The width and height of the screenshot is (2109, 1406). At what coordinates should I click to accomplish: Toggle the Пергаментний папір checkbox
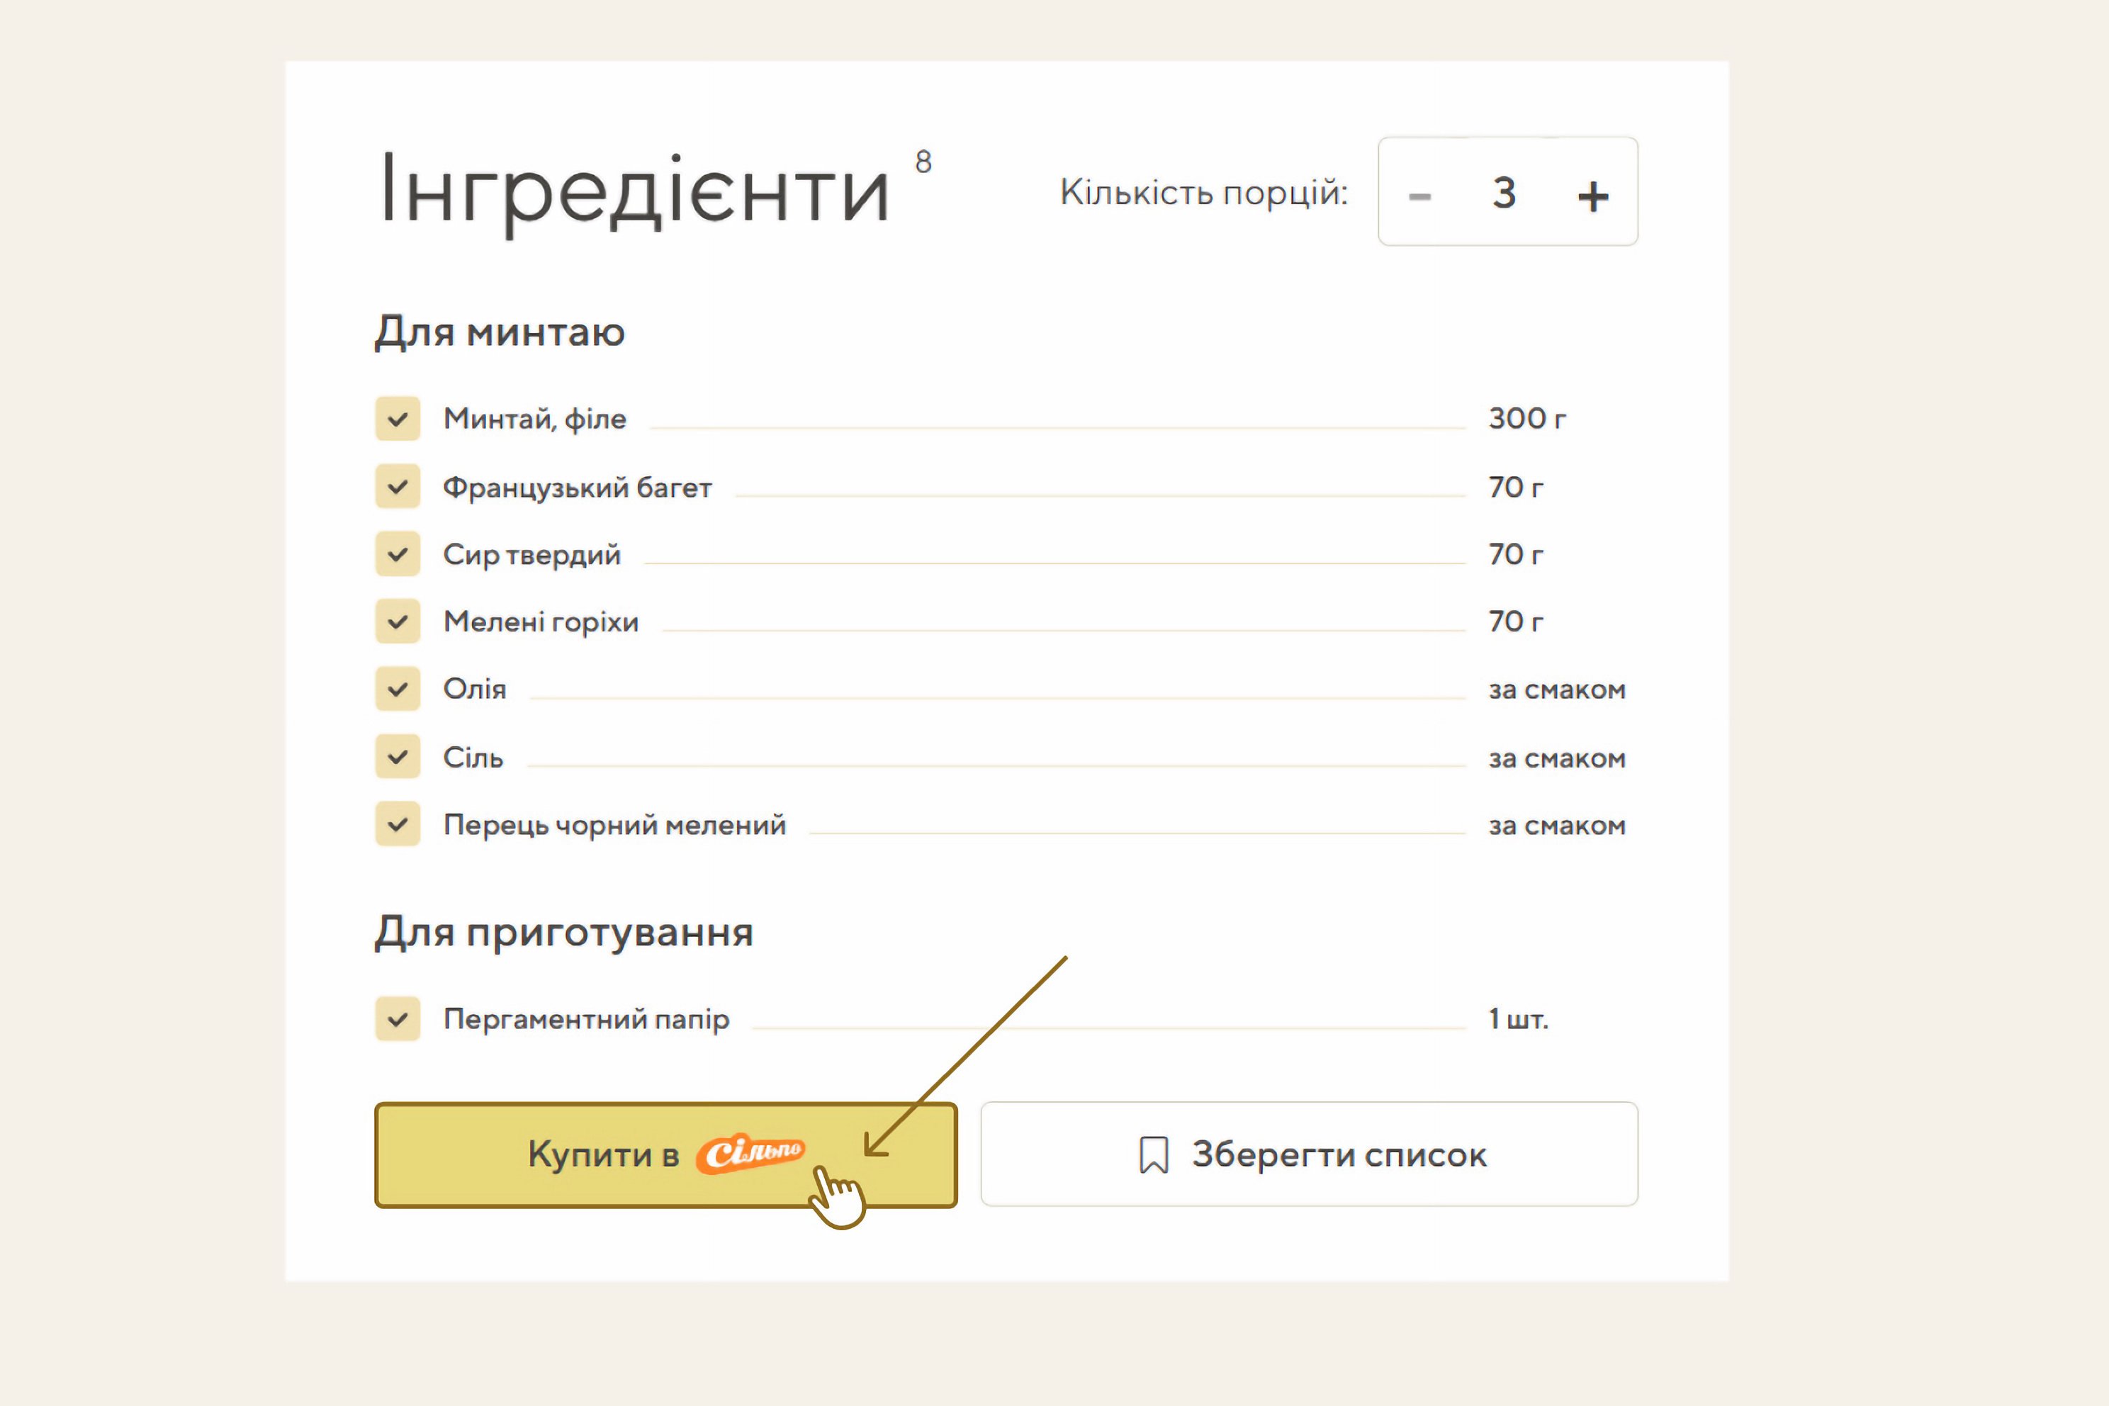click(398, 1020)
